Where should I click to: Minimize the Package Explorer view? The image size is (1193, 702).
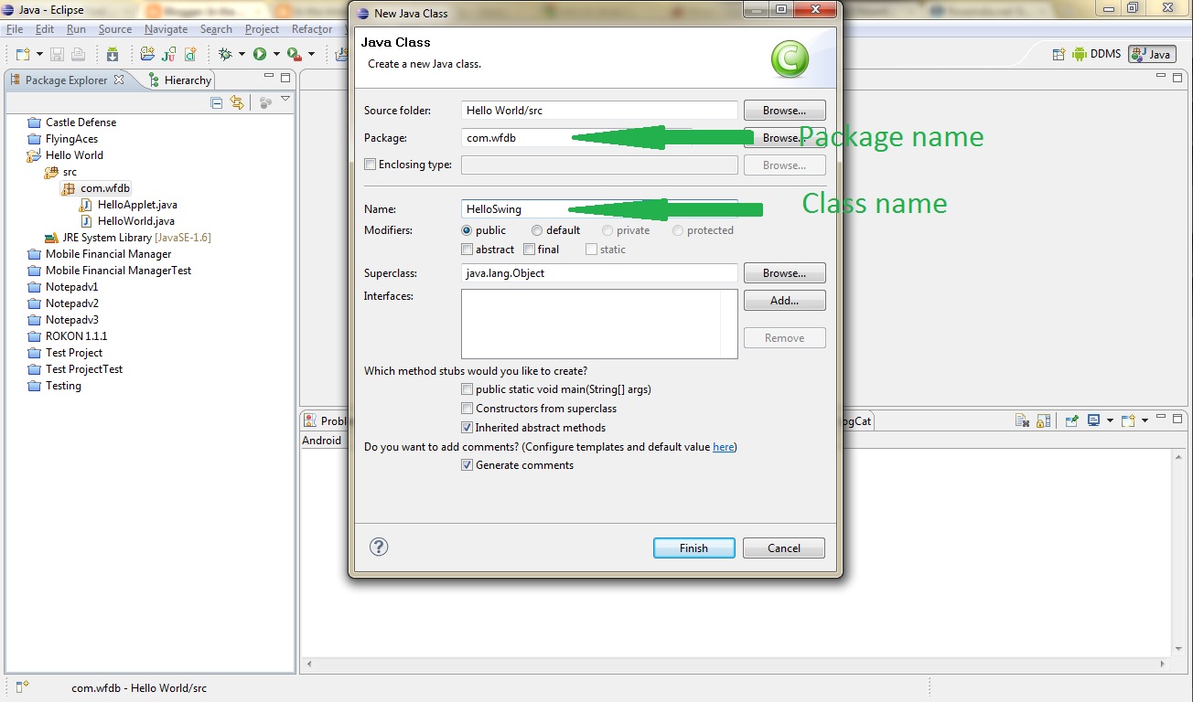click(x=268, y=77)
